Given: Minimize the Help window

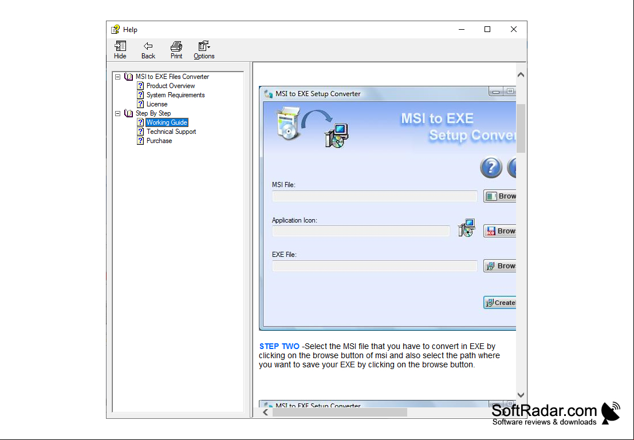Looking at the screenshot, I should coord(462,30).
